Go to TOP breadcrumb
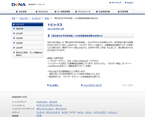Image resolution: width=145 pixels, height=117 pixels. [14, 18]
